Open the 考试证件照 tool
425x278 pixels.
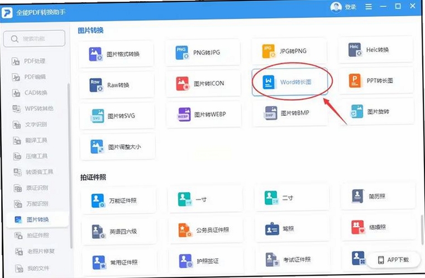coord(293,260)
